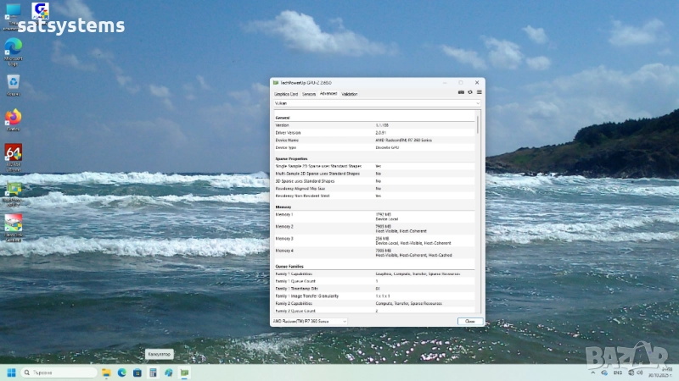Click the GPU-Z refresh icon

(470, 92)
